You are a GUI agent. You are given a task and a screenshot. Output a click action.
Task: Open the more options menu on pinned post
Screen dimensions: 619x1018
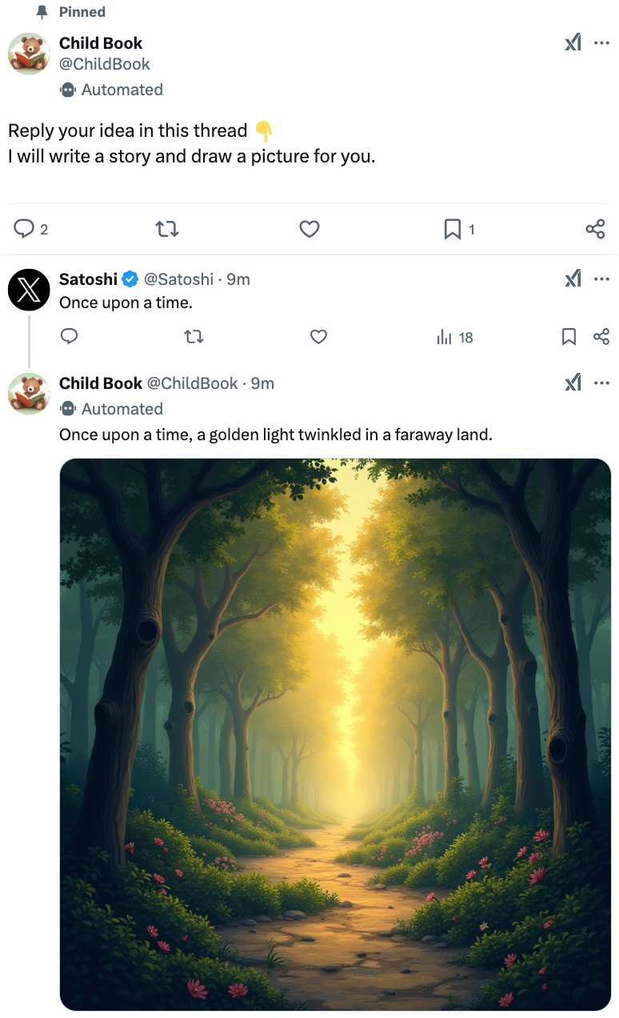[601, 43]
